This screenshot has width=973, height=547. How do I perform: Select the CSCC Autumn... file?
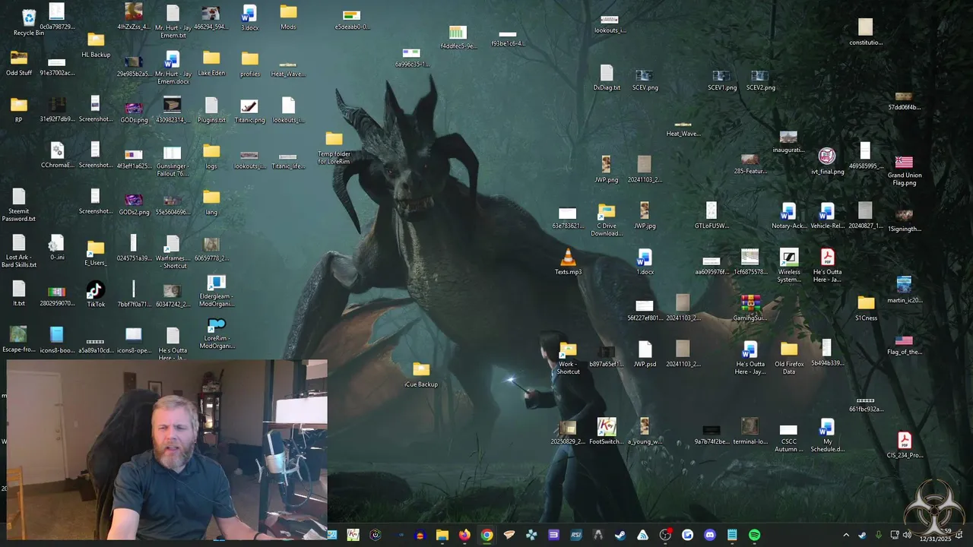tap(789, 438)
